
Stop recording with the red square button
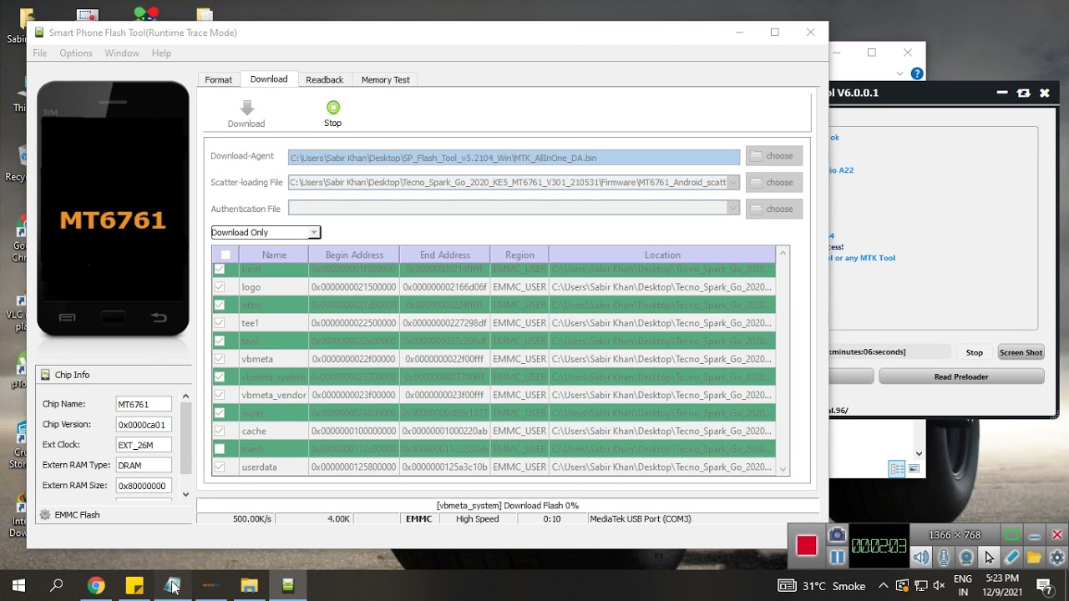pos(806,546)
